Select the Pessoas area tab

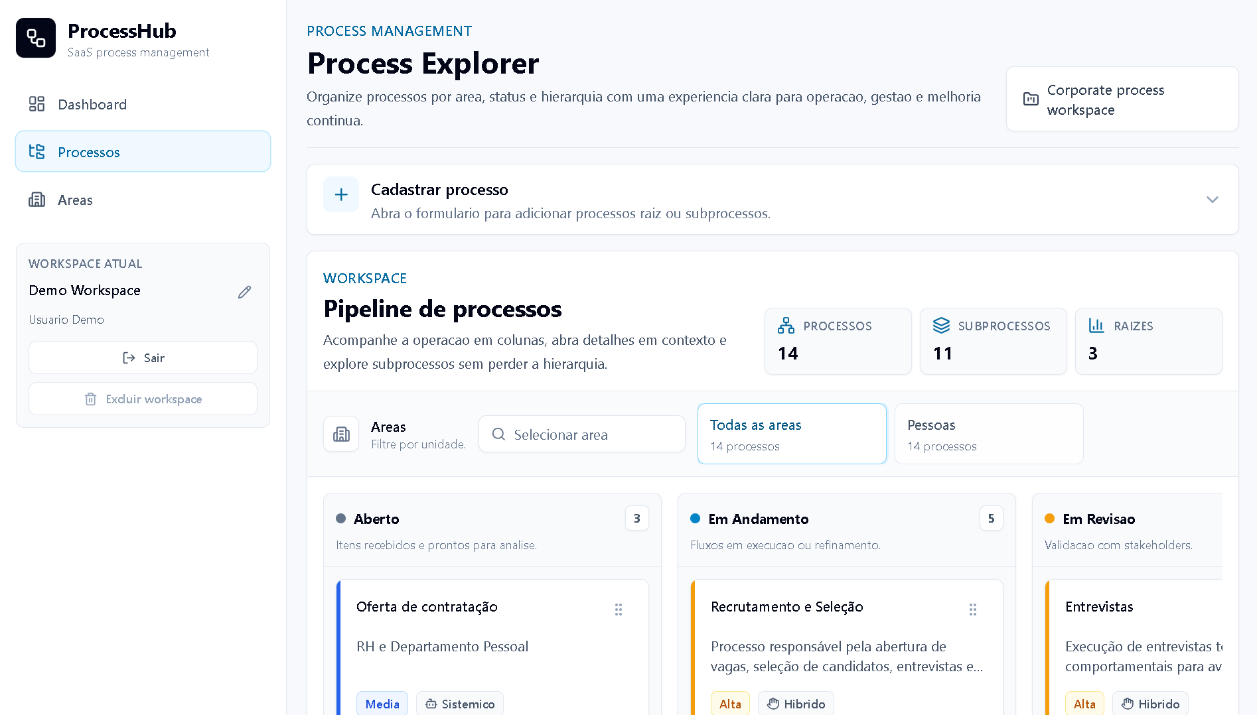pyautogui.click(x=989, y=434)
